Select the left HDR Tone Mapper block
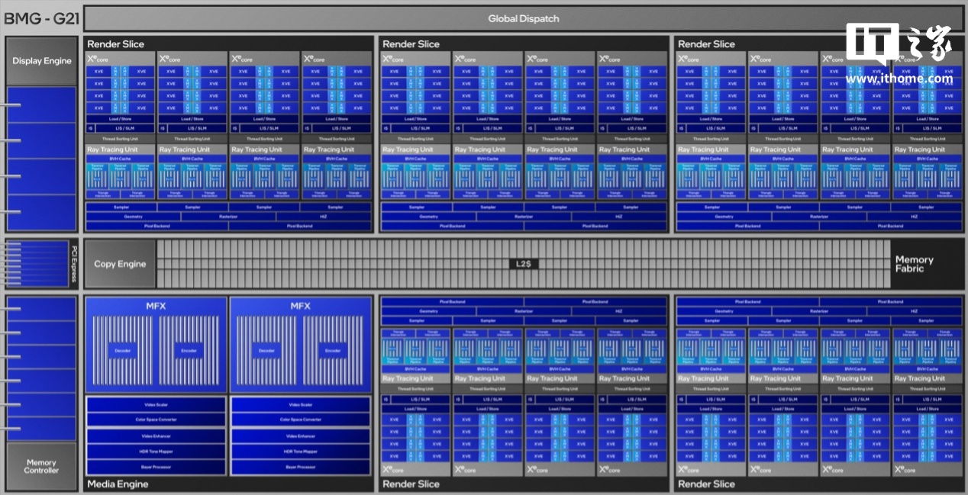This screenshot has height=495, width=968. tap(156, 452)
